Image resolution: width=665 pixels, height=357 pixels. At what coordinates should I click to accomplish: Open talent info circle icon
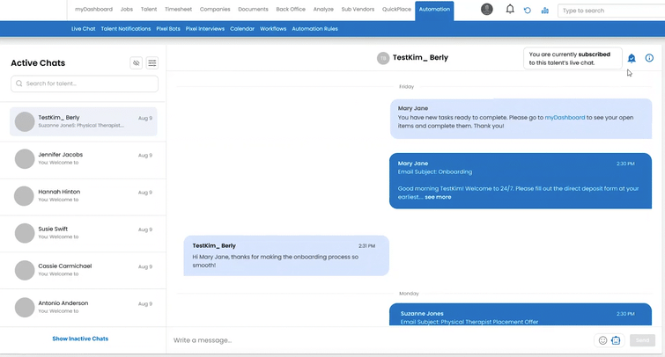click(649, 58)
